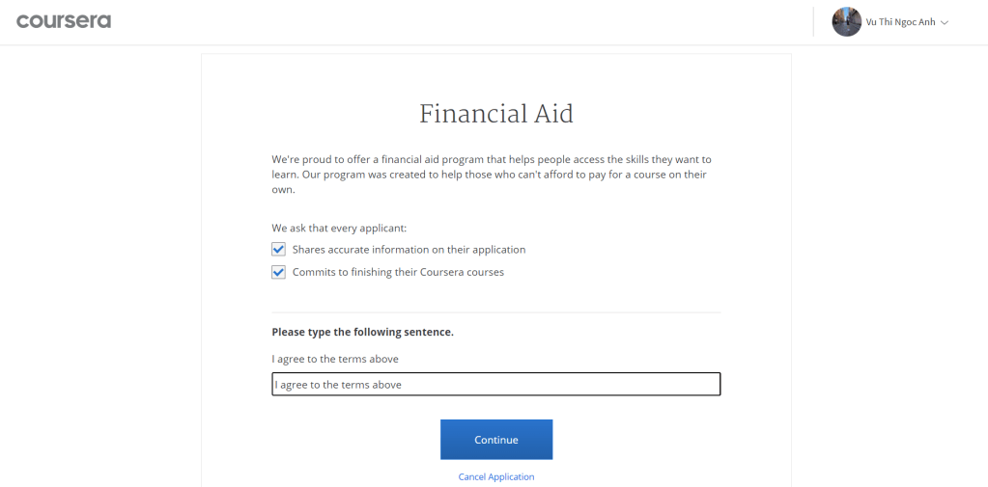Click the Financial Aid heading
Image resolution: width=988 pixels, height=487 pixels.
496,114
